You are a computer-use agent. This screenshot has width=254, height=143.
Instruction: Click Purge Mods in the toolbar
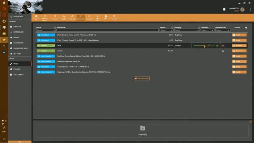pos(89,17)
